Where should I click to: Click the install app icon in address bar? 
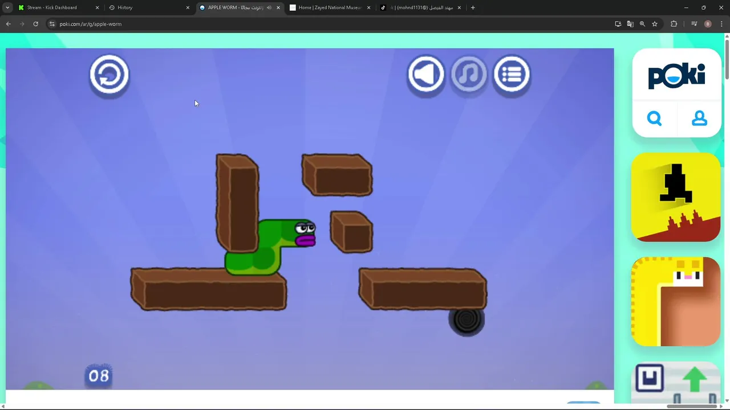[x=618, y=24]
